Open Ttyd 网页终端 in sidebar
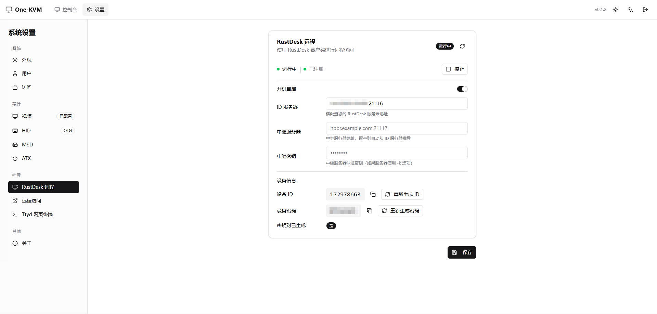This screenshot has height=314, width=657. click(37, 214)
